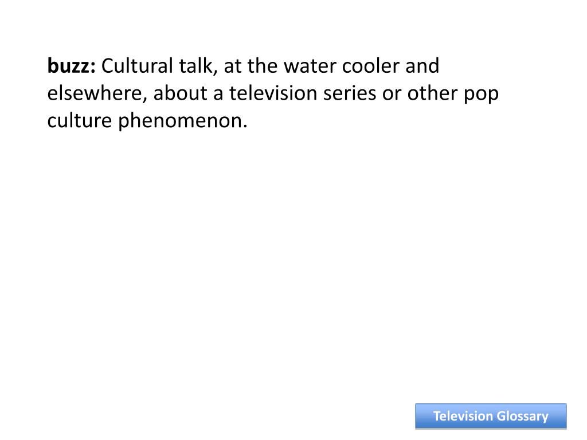
Task: Select the word 'or' before 'other pop'
Action: [x=392, y=95]
